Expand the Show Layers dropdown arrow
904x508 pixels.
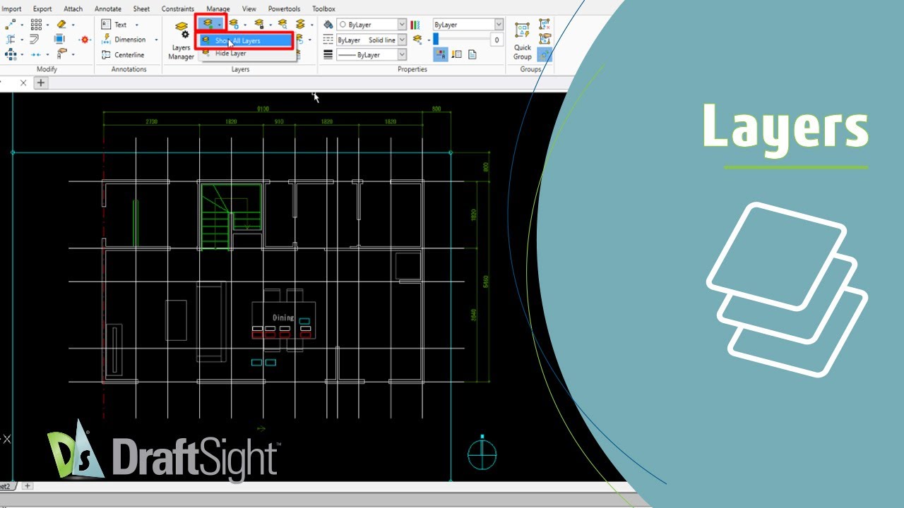point(220,25)
